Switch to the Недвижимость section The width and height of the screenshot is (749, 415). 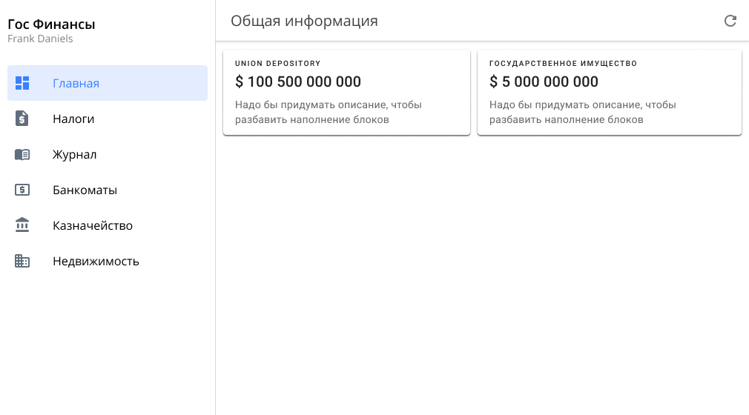(96, 261)
